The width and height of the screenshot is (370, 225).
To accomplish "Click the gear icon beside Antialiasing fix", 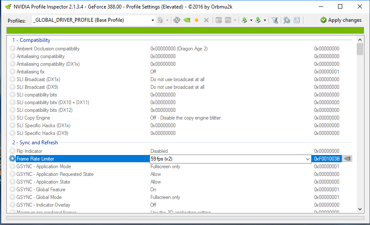I will click(x=12, y=72).
